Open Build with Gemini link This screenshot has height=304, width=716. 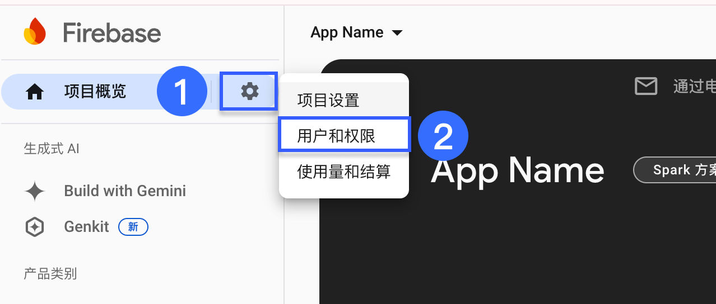click(x=125, y=191)
